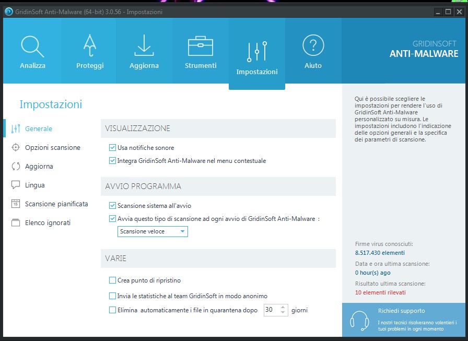The height and width of the screenshot is (341, 468).
Task: Click the GRIDINSOFT ANTI-MALWARE logo text
Action: [424, 49]
